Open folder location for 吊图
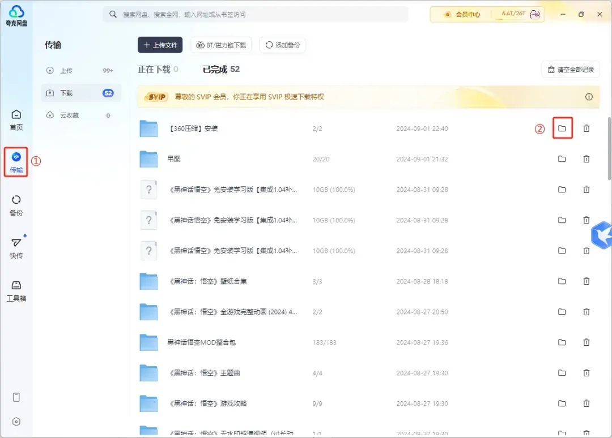Viewport: 612px width, 438px height. (x=562, y=159)
